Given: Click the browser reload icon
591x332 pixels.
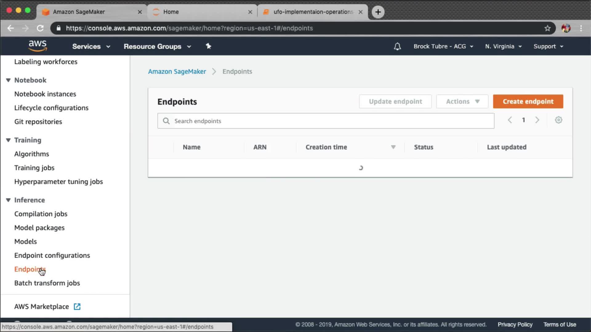Looking at the screenshot, I should [40, 28].
